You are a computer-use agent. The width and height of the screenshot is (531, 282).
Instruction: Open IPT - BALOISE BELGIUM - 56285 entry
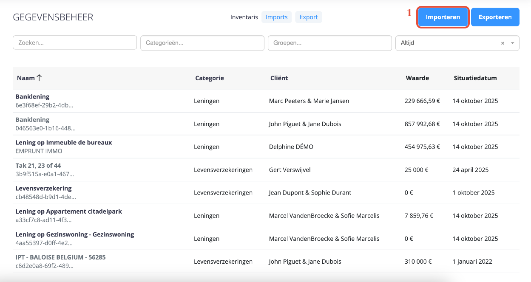click(60, 257)
